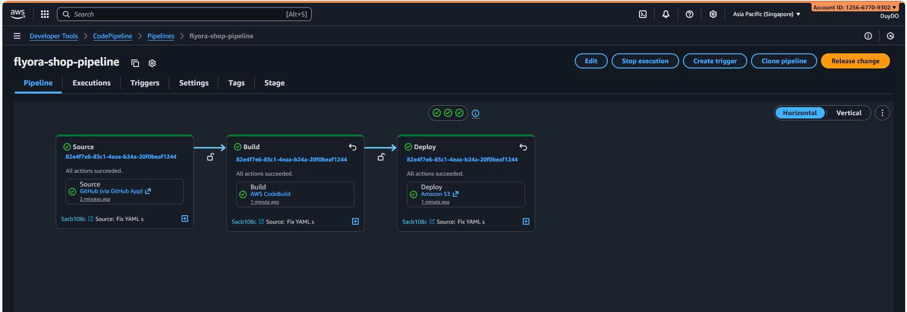This screenshot has width=907, height=312.
Task: Toggle the side navigation hamburger menu
Action: [17, 36]
